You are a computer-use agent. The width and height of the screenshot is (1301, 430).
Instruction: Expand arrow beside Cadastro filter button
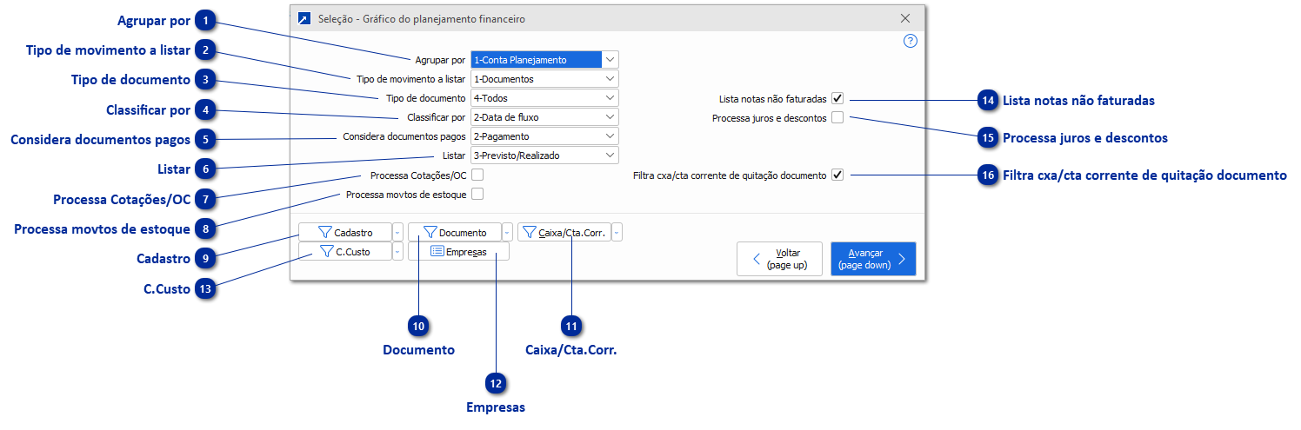[x=397, y=233]
